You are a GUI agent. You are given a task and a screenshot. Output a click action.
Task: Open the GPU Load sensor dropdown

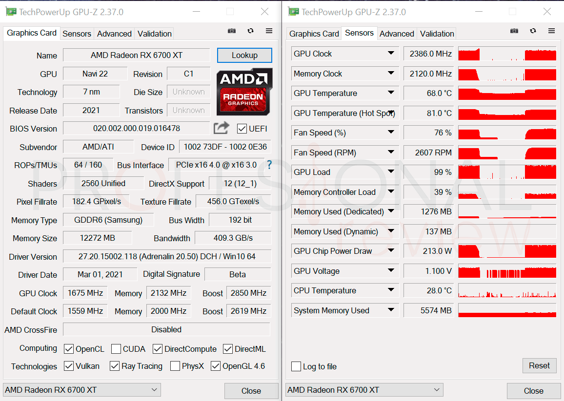coord(391,172)
